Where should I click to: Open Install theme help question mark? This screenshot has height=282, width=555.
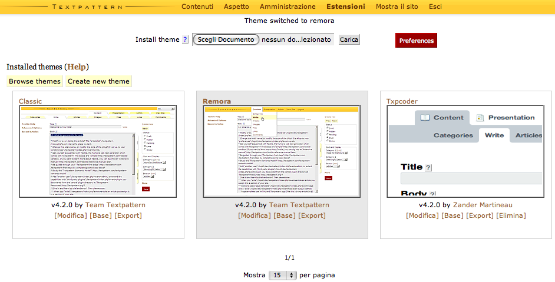pos(185,39)
